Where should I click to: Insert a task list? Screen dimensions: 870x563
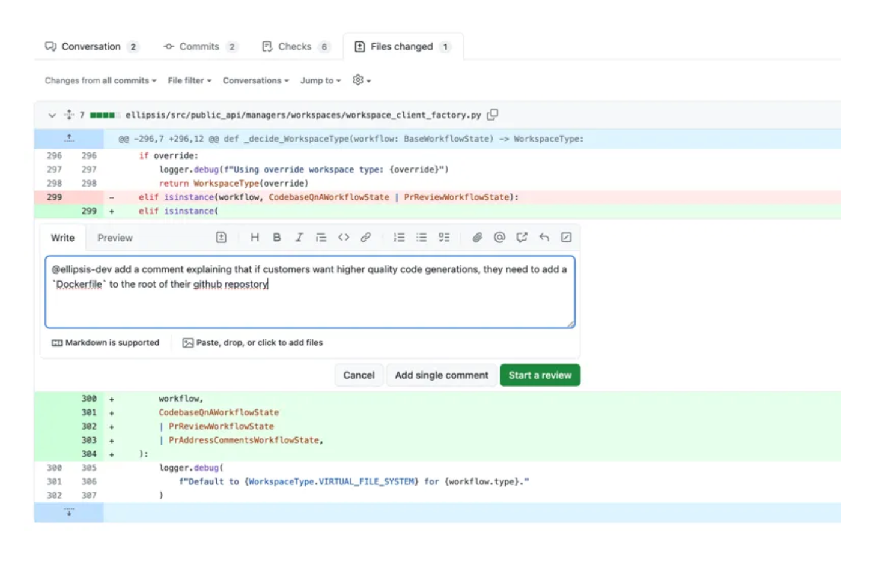click(x=444, y=238)
